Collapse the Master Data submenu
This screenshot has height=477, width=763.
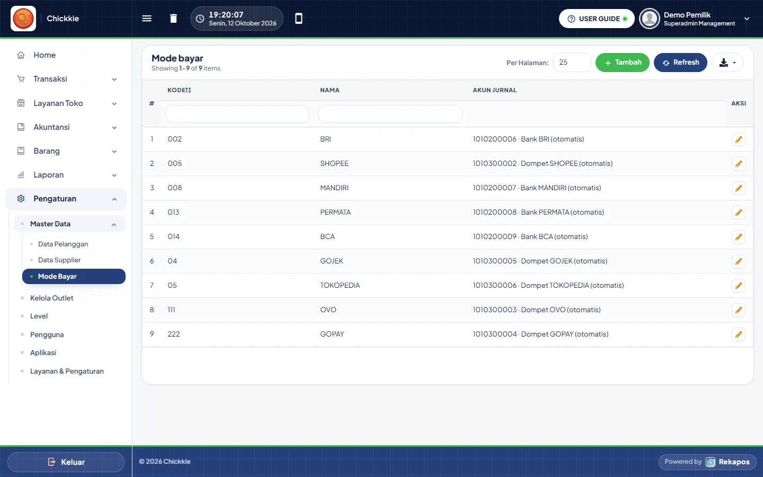pyautogui.click(x=69, y=224)
